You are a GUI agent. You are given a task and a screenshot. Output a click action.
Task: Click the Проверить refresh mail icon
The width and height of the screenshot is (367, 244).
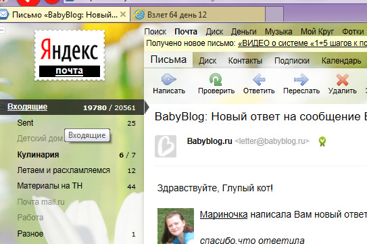click(216, 79)
